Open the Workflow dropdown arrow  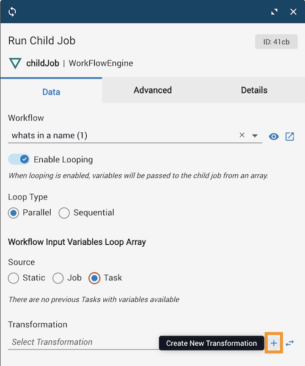(x=255, y=136)
